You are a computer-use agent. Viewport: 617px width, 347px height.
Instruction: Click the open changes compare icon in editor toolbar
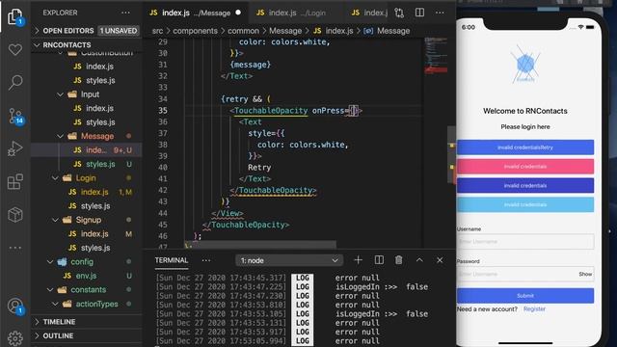[399, 13]
